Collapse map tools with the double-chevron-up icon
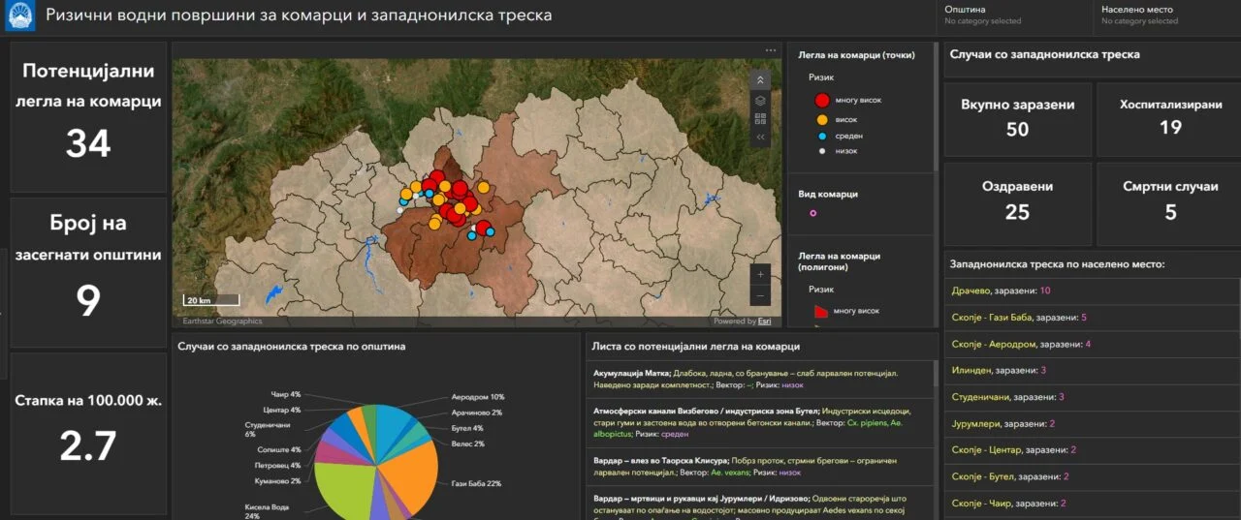The image size is (1241, 520). (760, 80)
